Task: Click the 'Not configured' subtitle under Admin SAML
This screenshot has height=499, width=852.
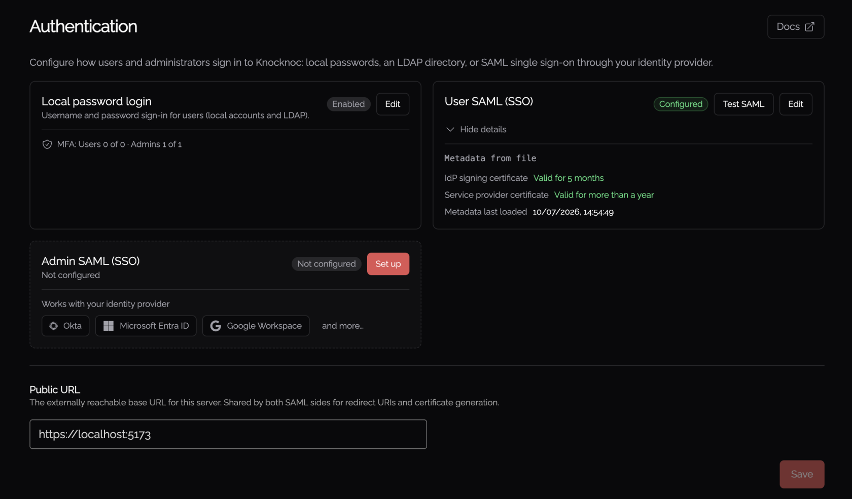Action: point(70,275)
